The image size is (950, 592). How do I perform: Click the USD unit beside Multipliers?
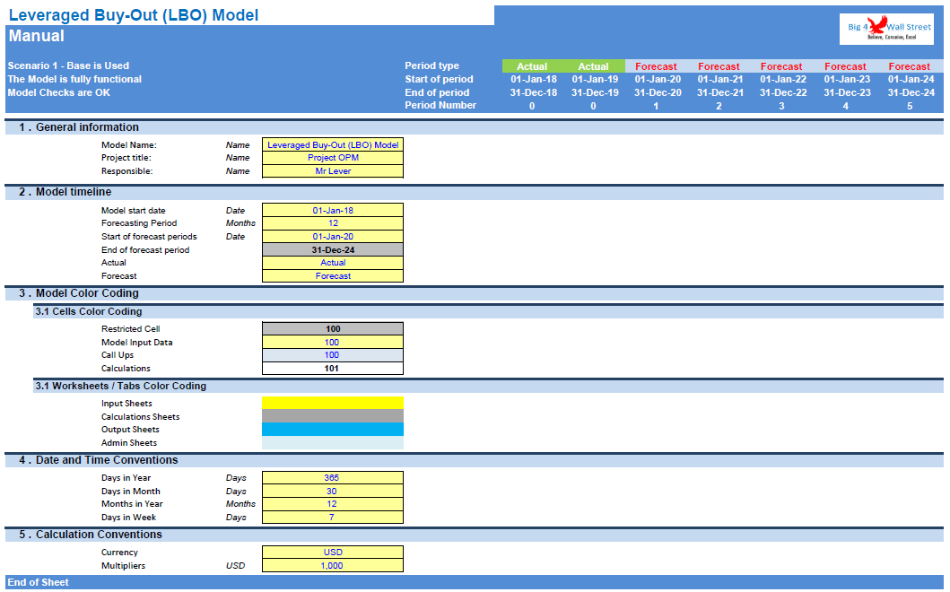[235, 565]
